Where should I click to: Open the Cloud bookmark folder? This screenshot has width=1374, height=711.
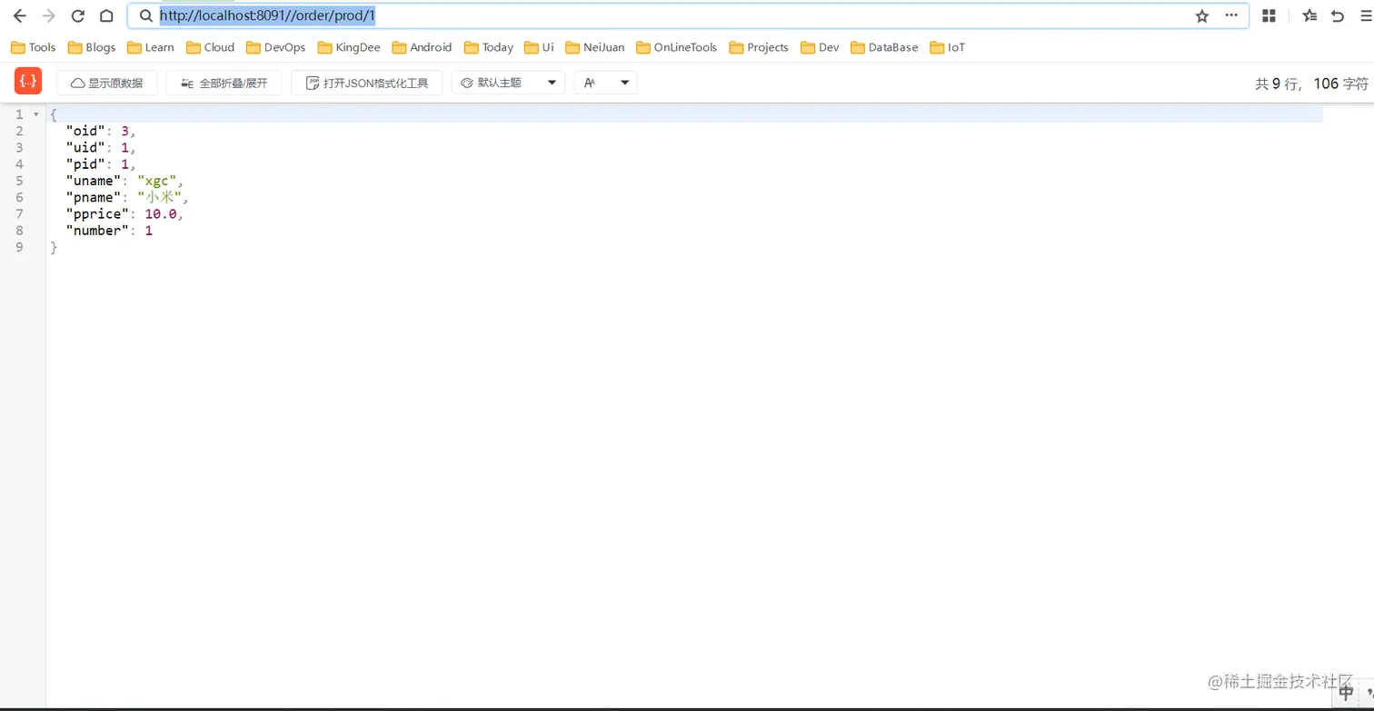pyautogui.click(x=210, y=47)
